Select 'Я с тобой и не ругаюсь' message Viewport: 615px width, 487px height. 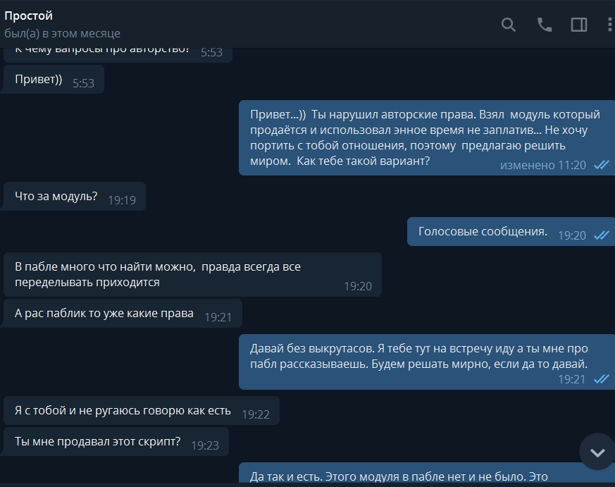[142, 411]
